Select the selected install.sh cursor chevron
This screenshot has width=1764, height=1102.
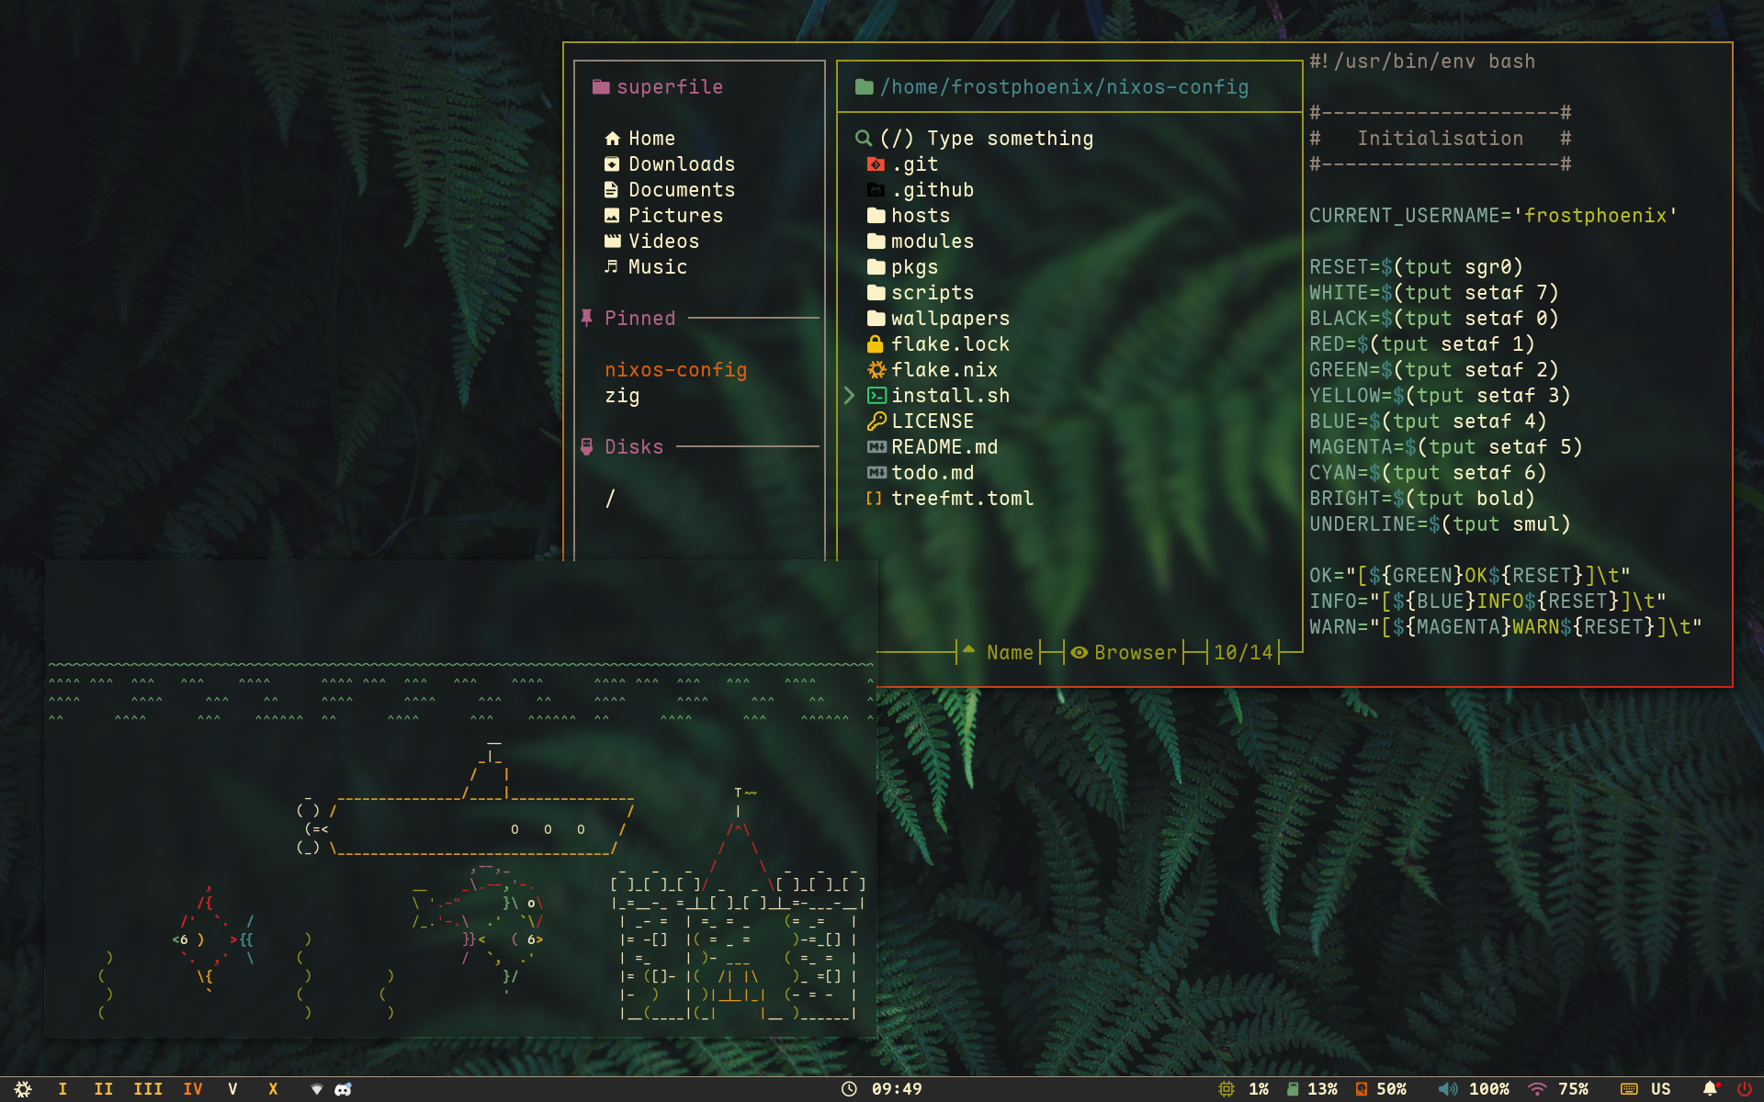point(850,396)
